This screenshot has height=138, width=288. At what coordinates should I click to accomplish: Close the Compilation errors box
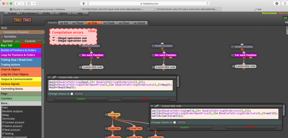pyautogui.click(x=92, y=31)
